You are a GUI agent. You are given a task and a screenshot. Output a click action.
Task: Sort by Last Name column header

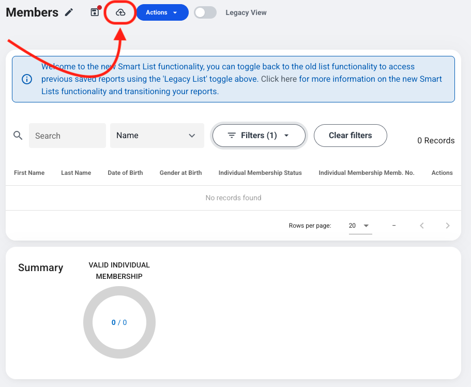tap(76, 173)
